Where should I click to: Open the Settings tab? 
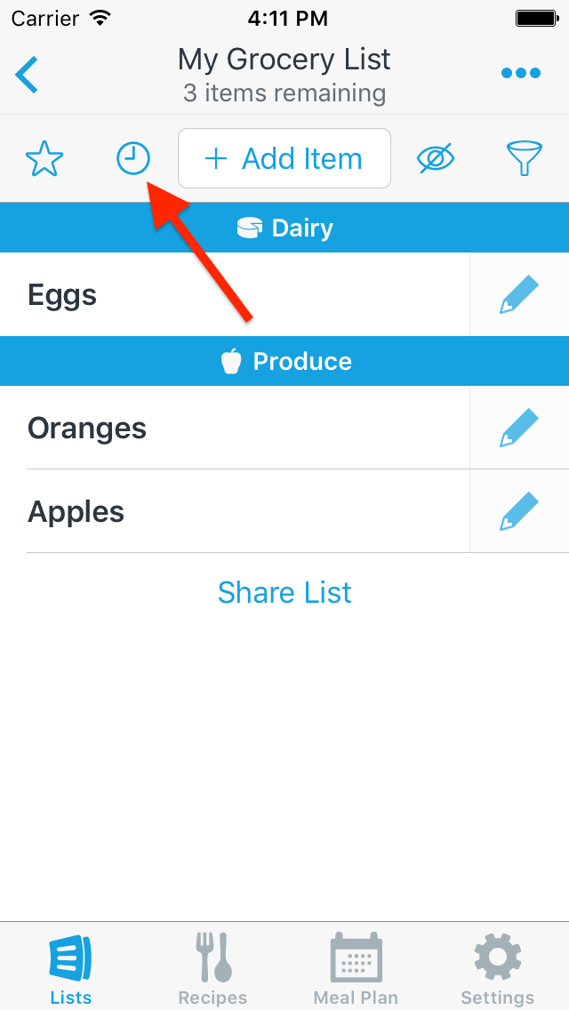[x=497, y=967]
